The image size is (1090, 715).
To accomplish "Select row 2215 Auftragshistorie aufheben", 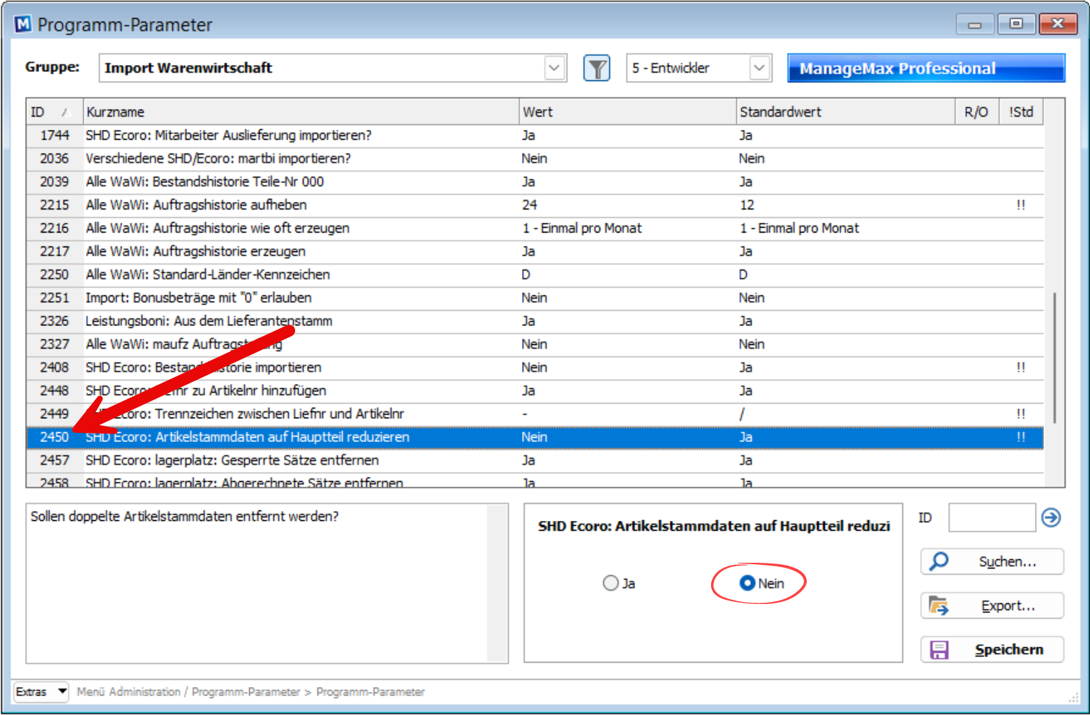I will (279, 205).
